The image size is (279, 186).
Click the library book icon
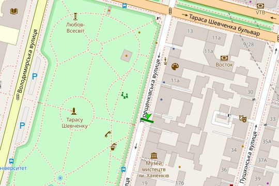coord(14,11)
